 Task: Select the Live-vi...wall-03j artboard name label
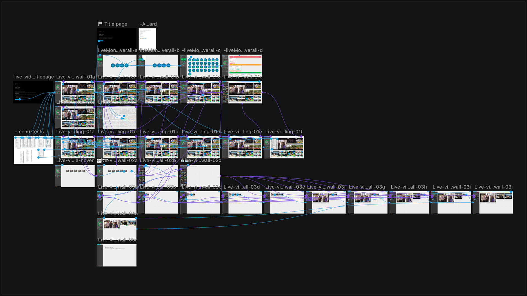pos(493,187)
